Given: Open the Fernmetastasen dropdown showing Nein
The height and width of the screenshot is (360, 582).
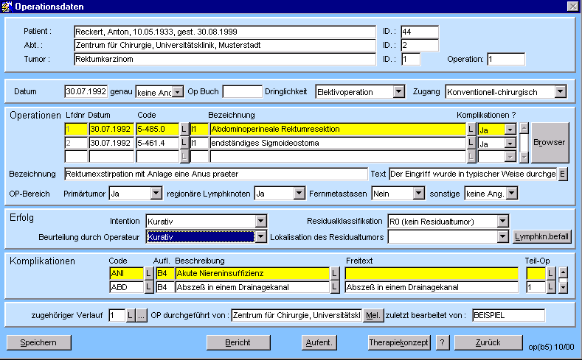Looking at the screenshot, I should click(420, 193).
